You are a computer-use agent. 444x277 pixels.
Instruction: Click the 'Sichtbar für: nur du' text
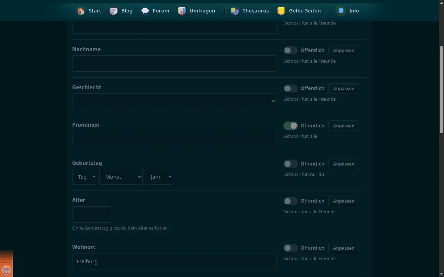click(x=304, y=175)
